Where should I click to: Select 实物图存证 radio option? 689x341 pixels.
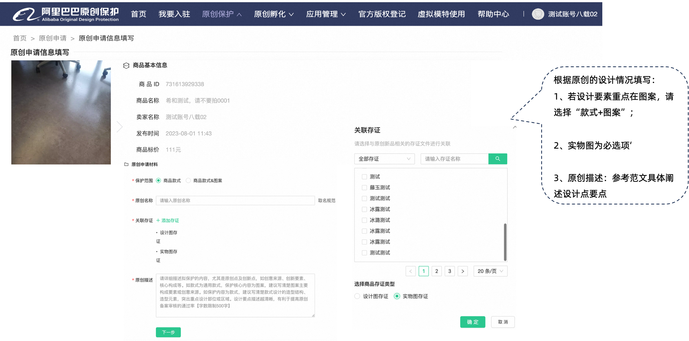click(x=397, y=296)
